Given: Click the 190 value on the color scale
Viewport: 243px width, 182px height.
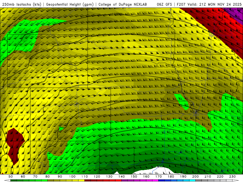Looking at the screenshot, I should coord(183,177).
